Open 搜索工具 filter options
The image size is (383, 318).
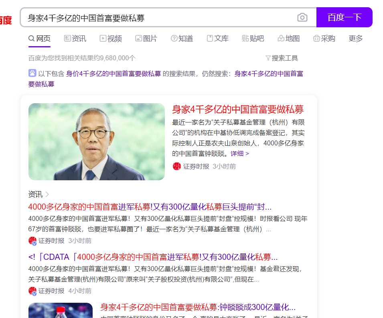tap(282, 58)
